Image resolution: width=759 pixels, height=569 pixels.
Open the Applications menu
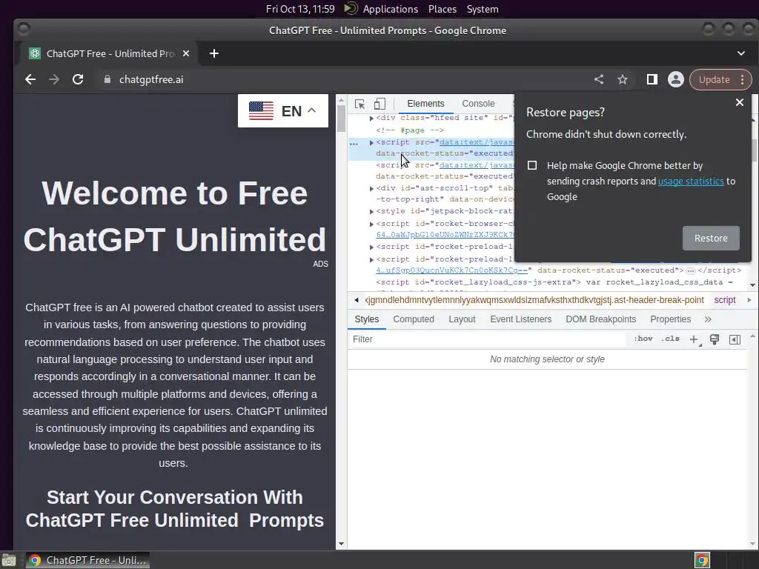tap(390, 9)
